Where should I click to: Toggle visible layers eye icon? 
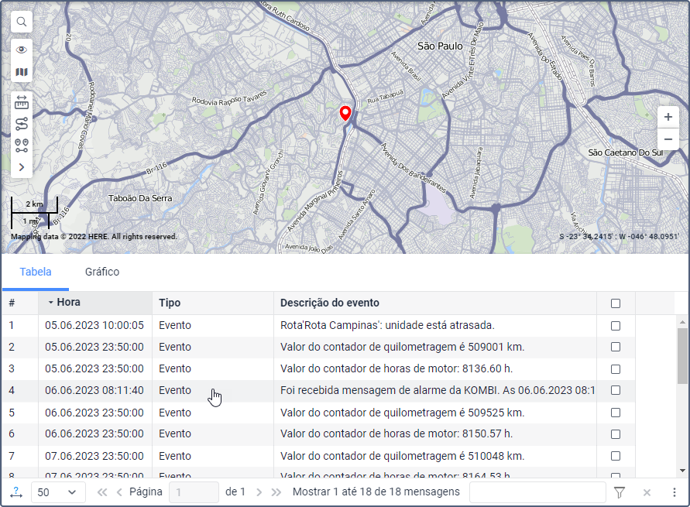22,50
